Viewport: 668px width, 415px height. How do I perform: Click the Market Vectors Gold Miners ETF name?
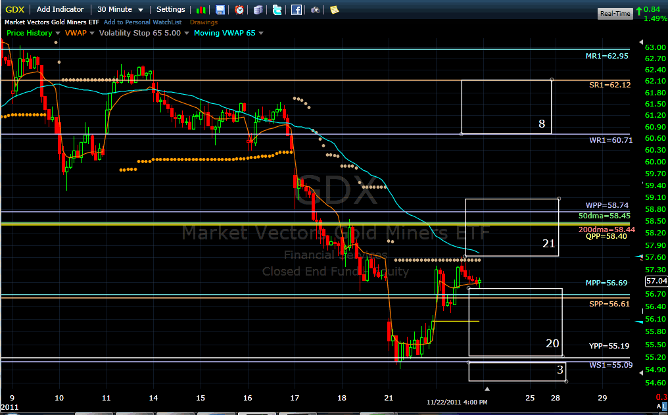coord(52,22)
